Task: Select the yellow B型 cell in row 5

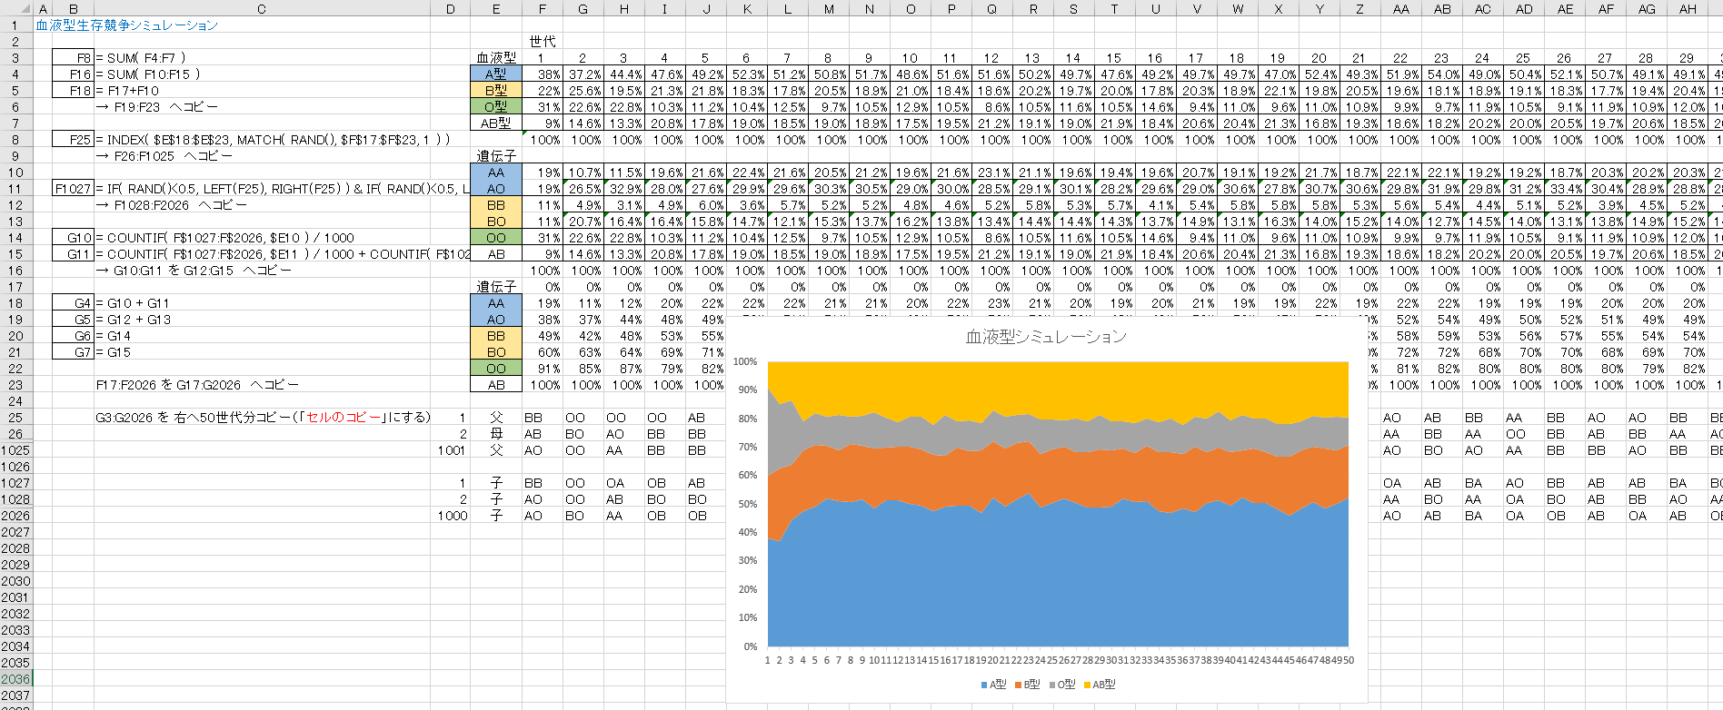Action: [496, 91]
